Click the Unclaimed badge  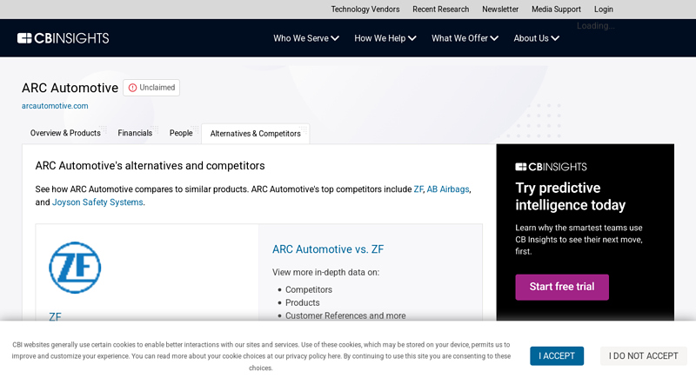coord(151,88)
